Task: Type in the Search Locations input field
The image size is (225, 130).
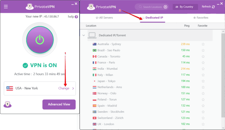Action: [151, 7]
